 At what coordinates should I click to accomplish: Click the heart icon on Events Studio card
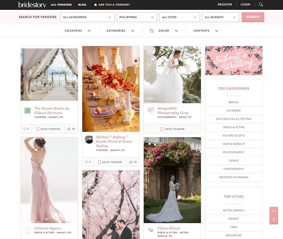click(x=25, y=129)
